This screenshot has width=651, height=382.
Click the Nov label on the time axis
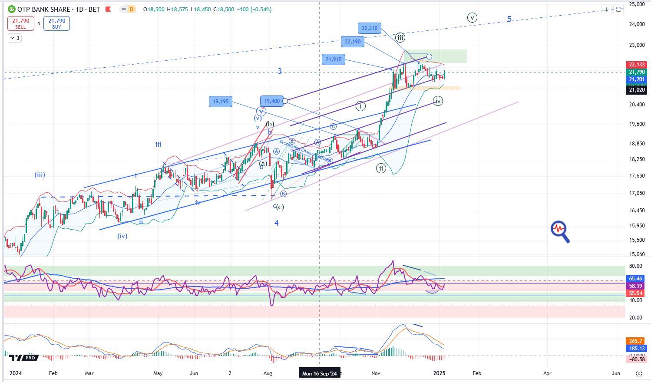[376, 373]
